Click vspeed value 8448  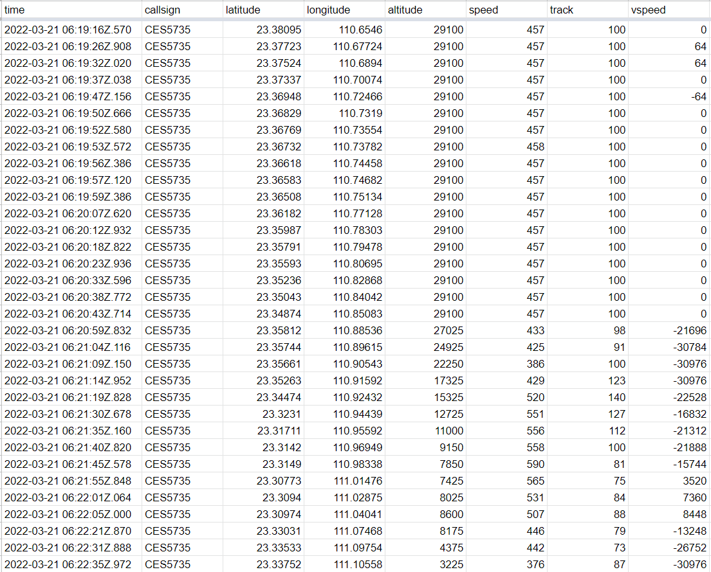695,515
